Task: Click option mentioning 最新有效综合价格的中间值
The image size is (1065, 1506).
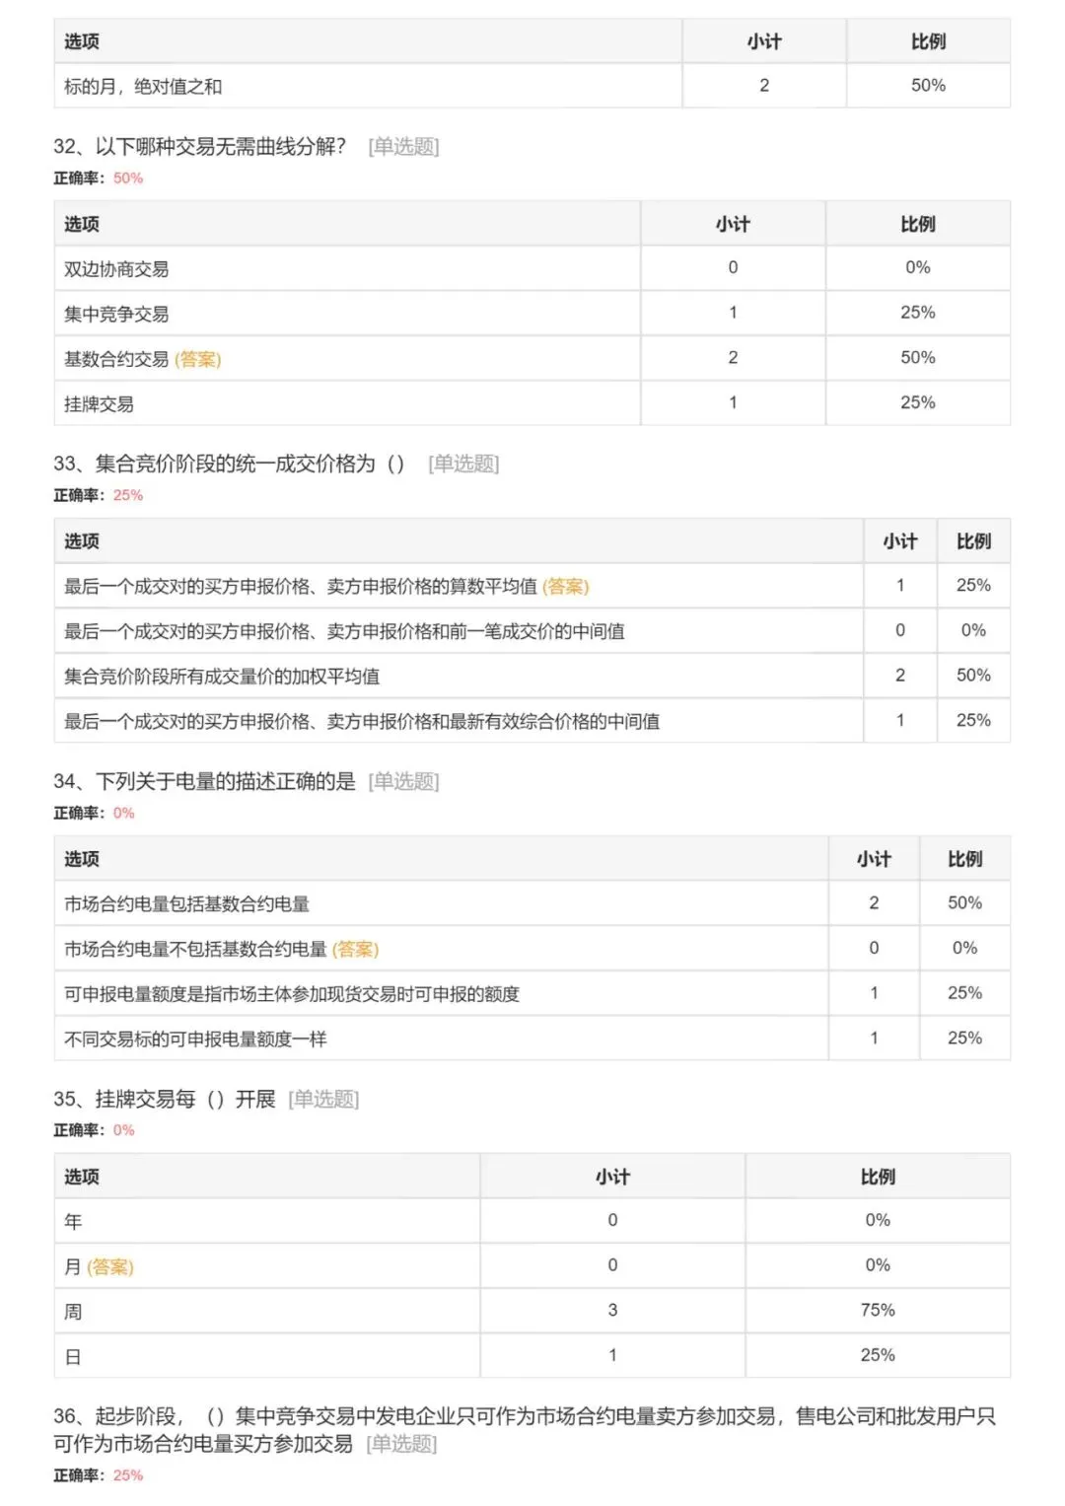Action: [532, 721]
